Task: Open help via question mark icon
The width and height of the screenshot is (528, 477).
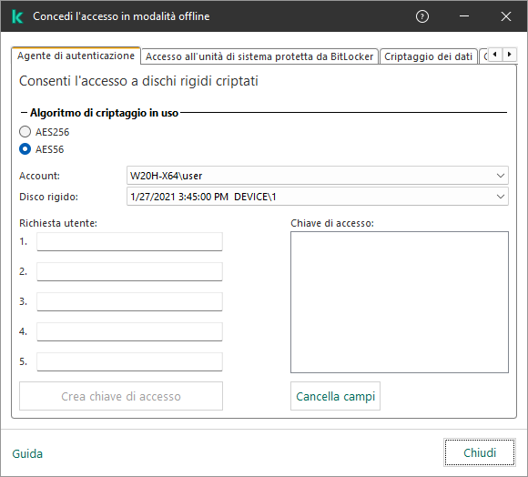Action: [421, 16]
